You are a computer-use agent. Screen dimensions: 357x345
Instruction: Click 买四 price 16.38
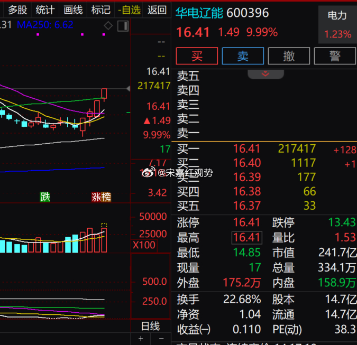[x=247, y=191]
